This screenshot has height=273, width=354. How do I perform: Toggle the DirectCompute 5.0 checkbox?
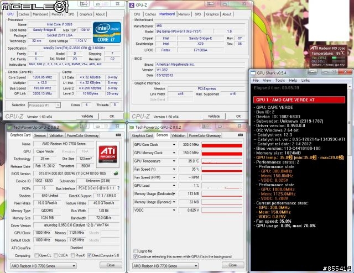89,255
